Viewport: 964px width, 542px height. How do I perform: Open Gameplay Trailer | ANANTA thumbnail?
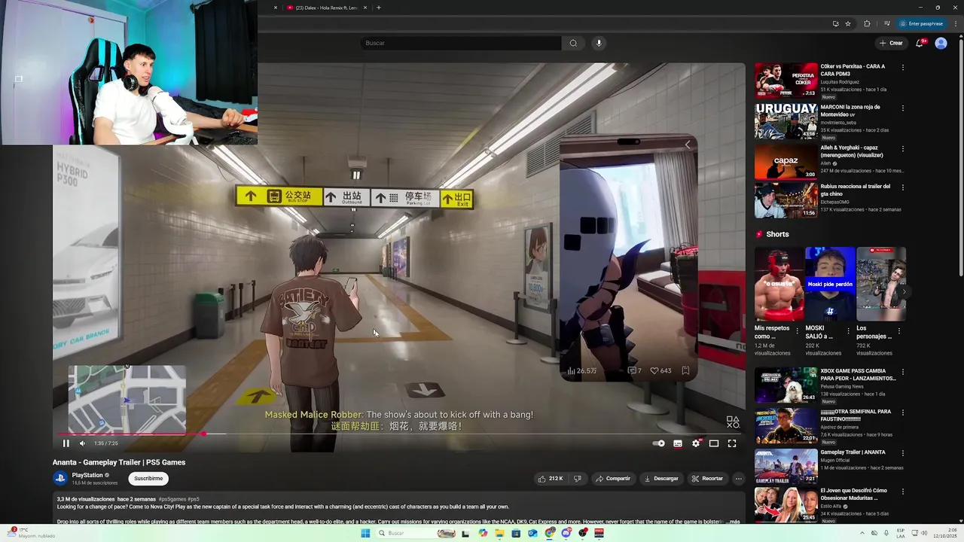coord(786,466)
